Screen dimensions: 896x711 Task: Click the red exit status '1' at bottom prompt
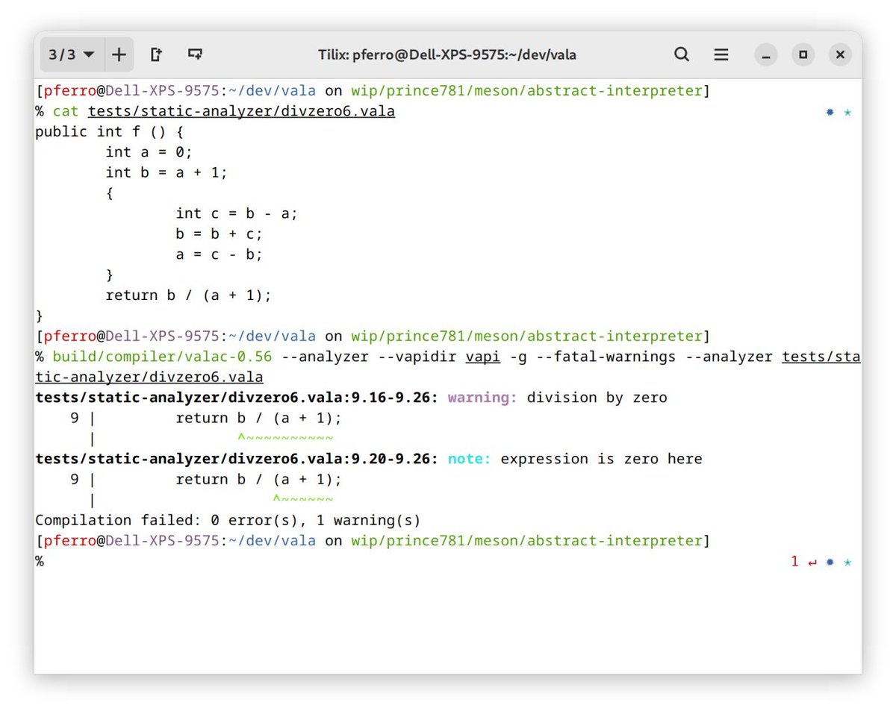point(795,561)
